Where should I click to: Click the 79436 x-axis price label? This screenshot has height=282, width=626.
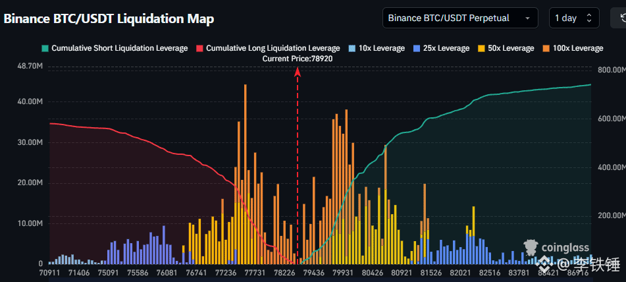[x=314, y=273]
